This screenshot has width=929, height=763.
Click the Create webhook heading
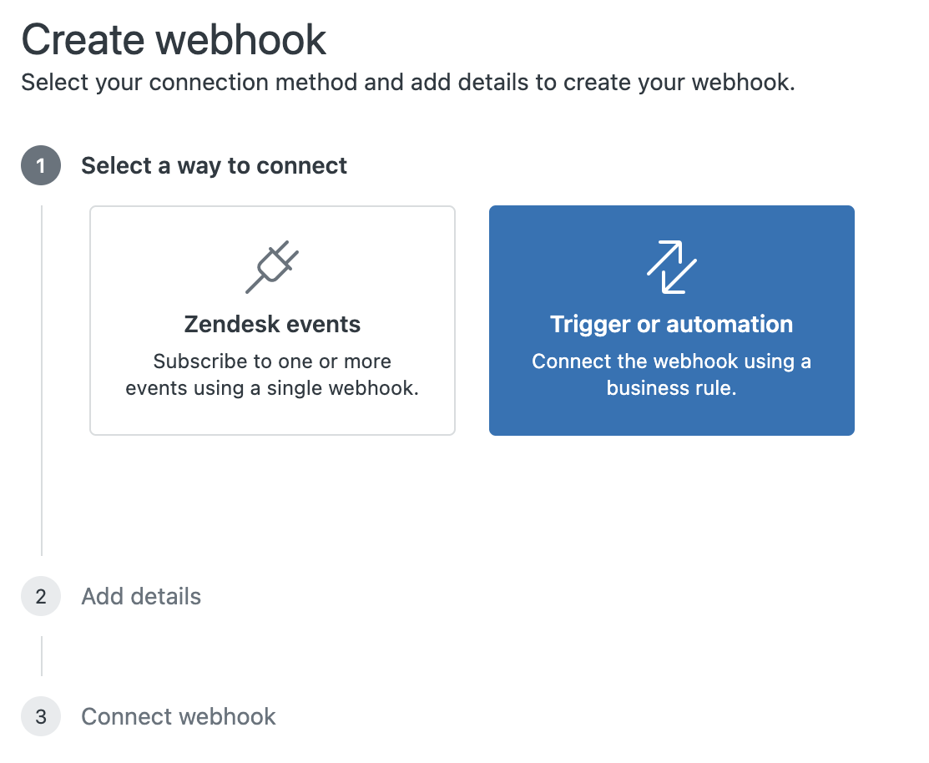click(174, 40)
